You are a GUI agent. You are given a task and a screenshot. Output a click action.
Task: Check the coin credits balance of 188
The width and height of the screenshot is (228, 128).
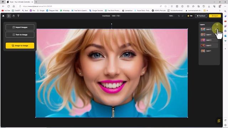click(x=190, y=16)
